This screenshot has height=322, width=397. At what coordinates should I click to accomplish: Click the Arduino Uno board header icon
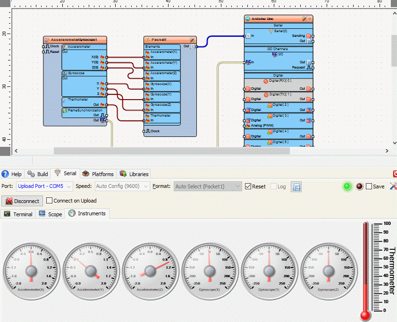[247, 18]
